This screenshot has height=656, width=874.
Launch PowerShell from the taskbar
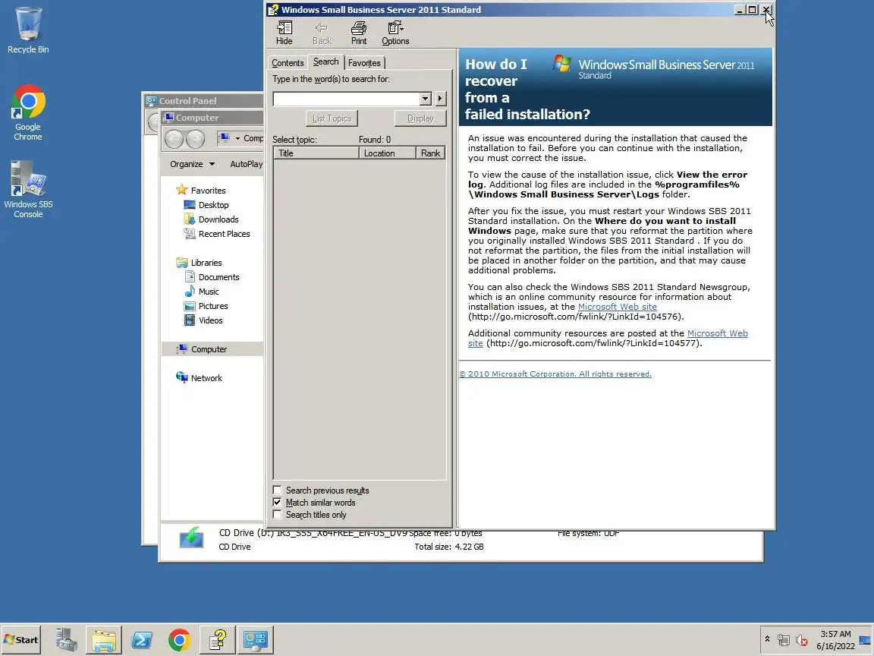pyautogui.click(x=142, y=640)
